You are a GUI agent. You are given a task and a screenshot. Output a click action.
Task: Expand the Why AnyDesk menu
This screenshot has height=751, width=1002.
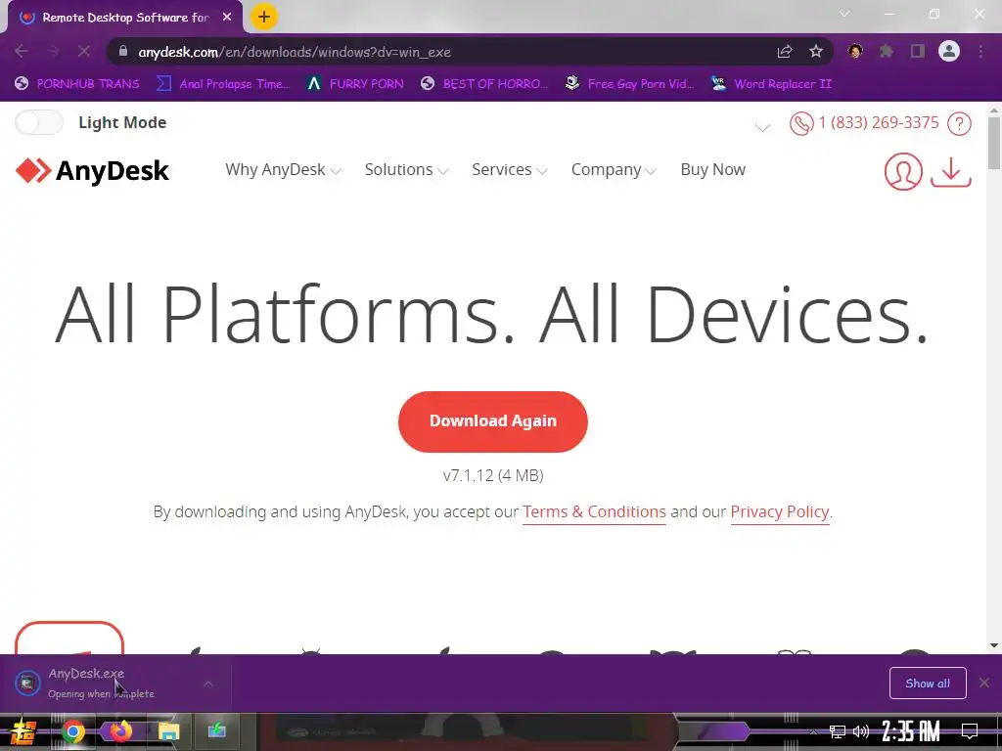point(283,170)
